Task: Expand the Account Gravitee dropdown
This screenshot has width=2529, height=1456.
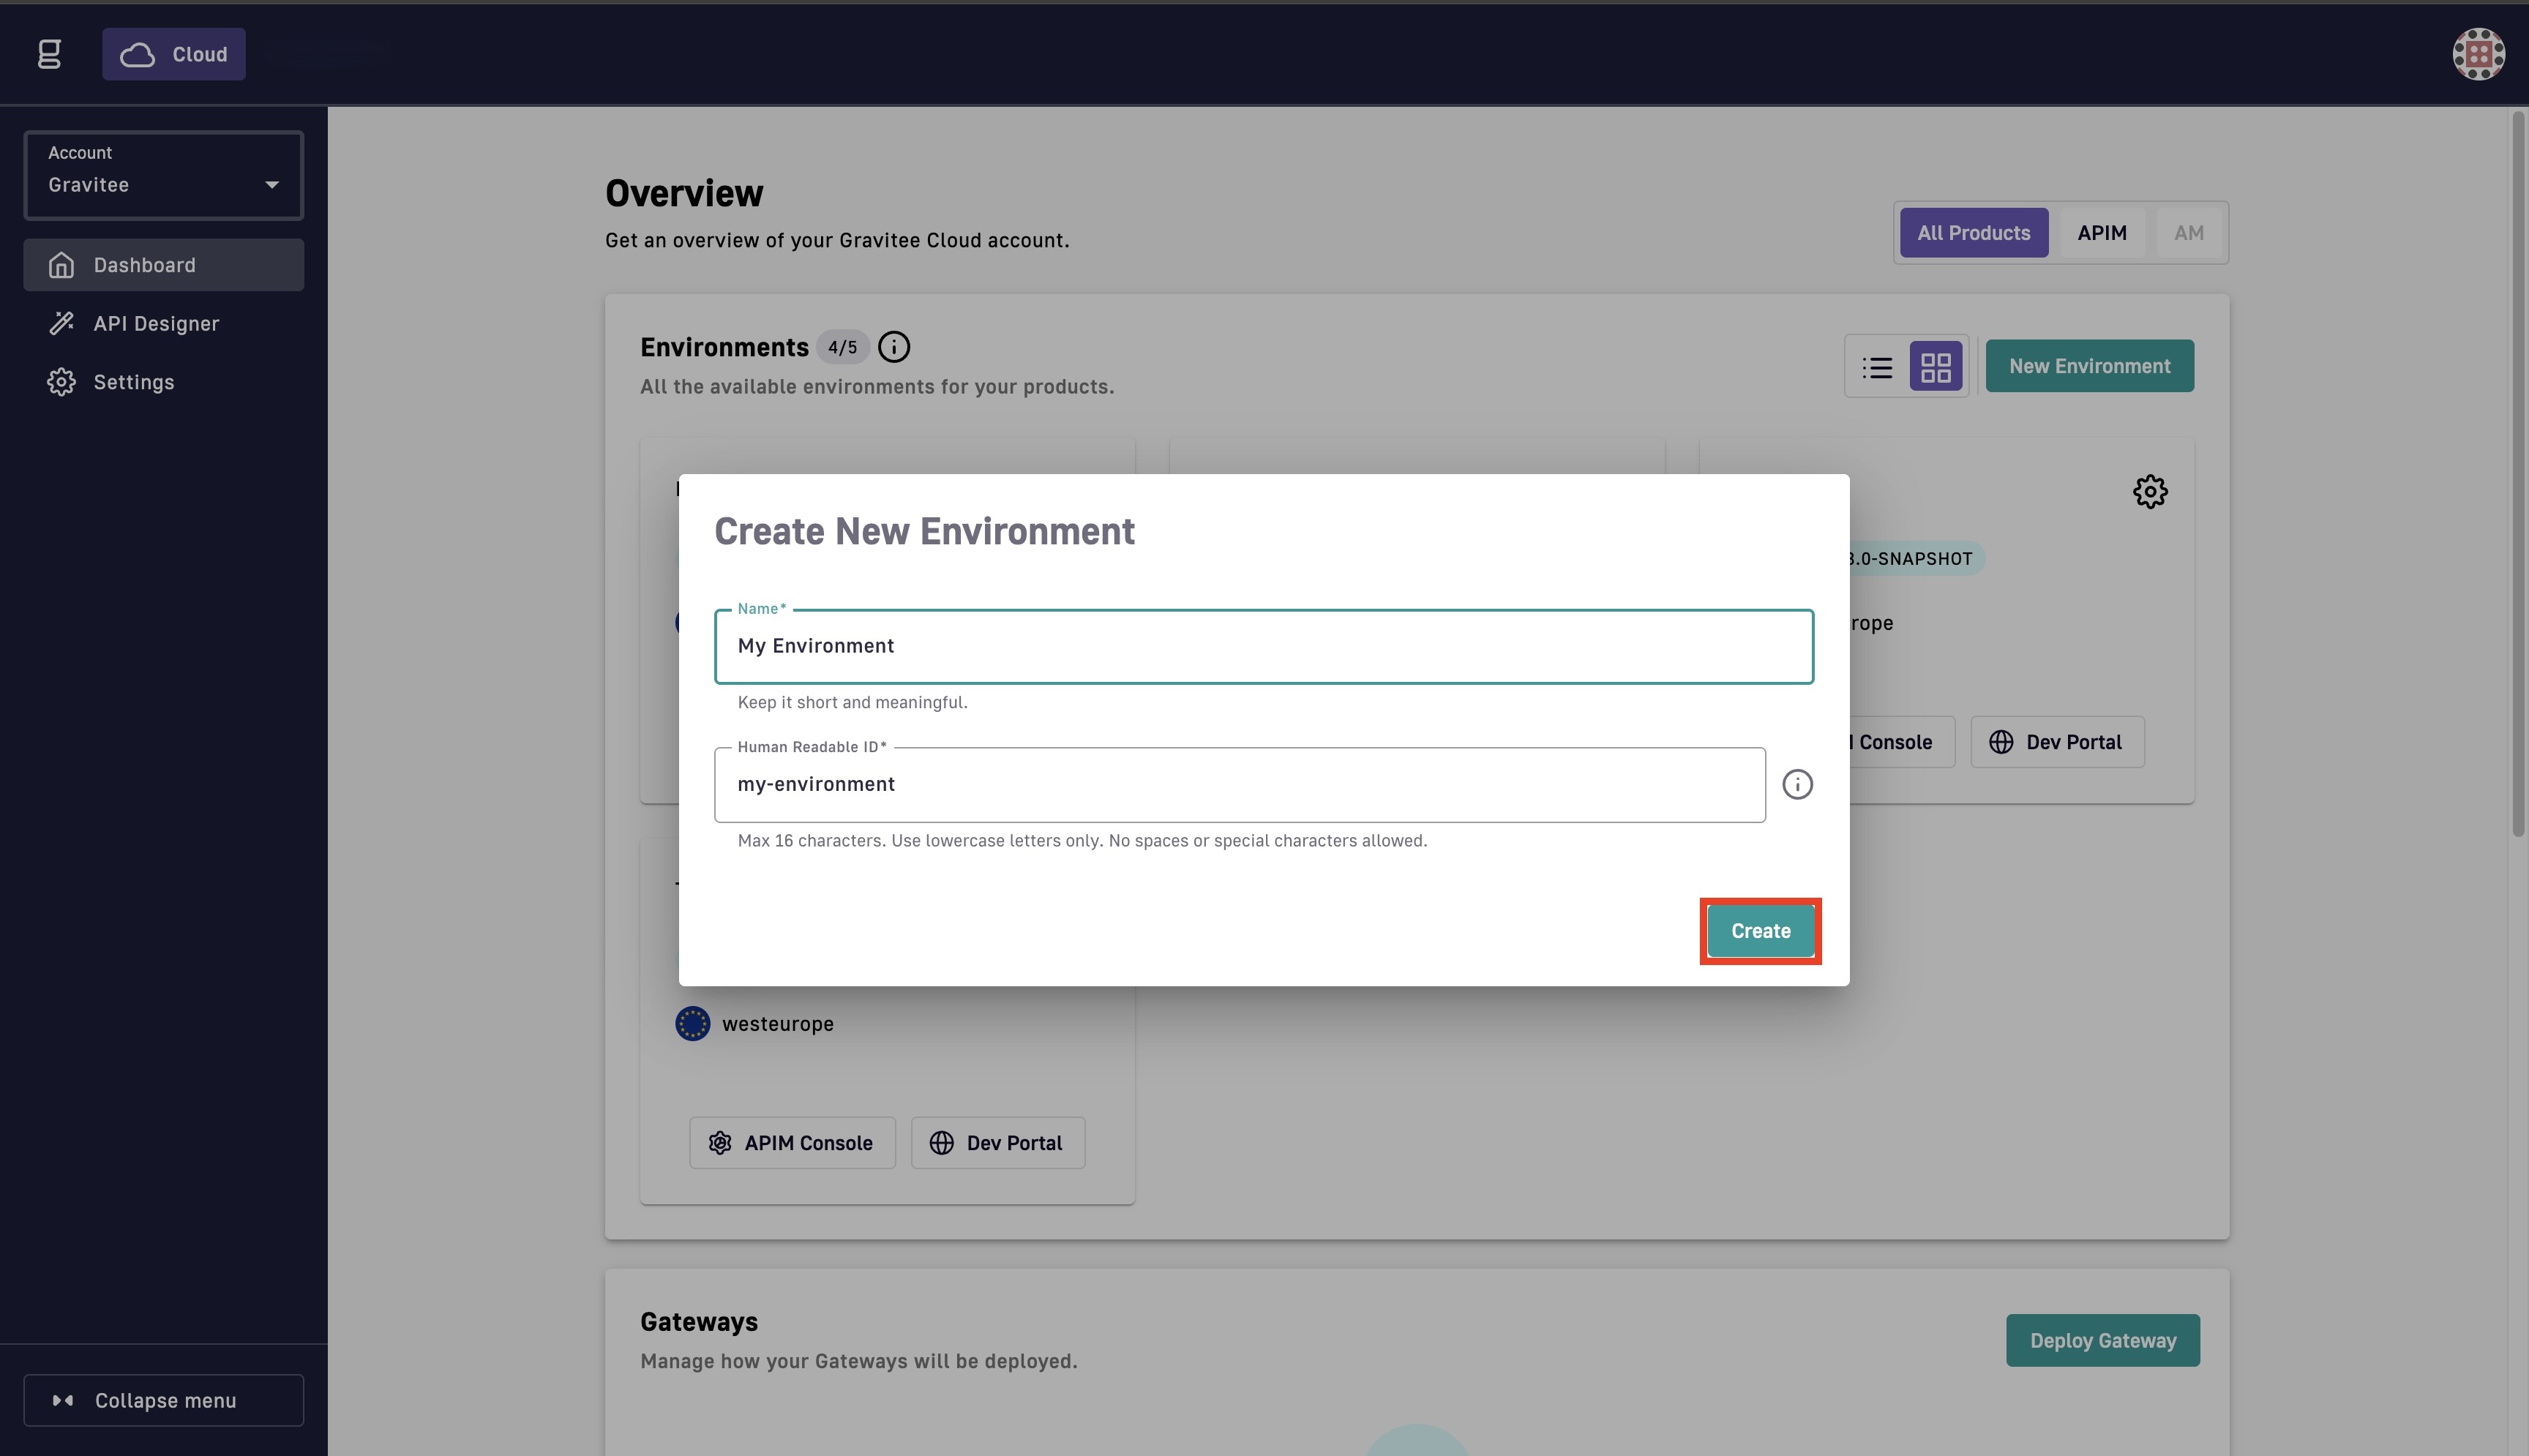Action: pos(164,175)
